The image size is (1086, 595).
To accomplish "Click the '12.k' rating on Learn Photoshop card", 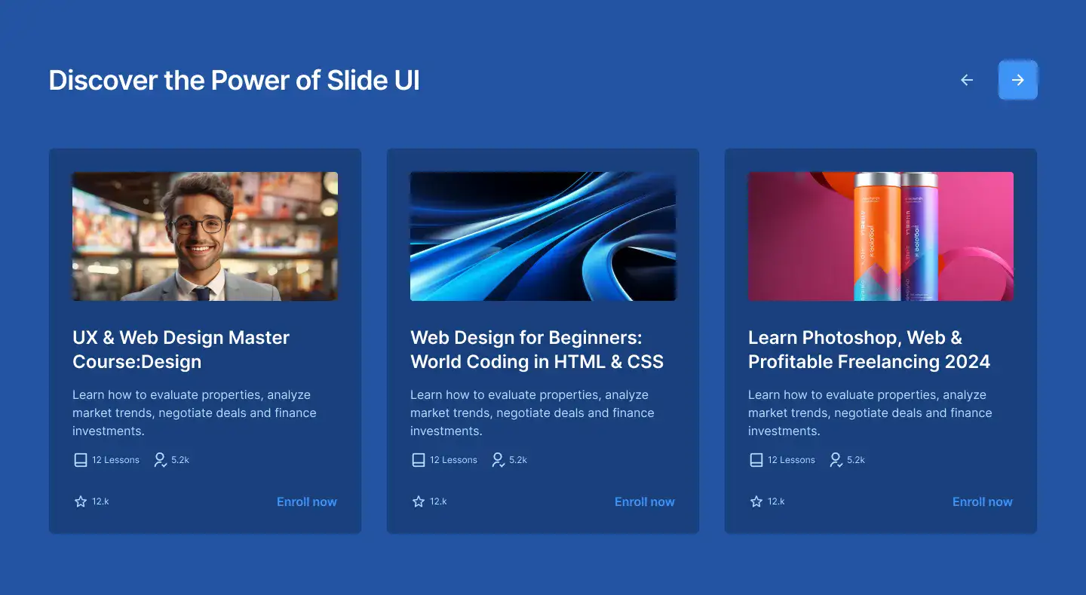I will pyautogui.click(x=777, y=501).
